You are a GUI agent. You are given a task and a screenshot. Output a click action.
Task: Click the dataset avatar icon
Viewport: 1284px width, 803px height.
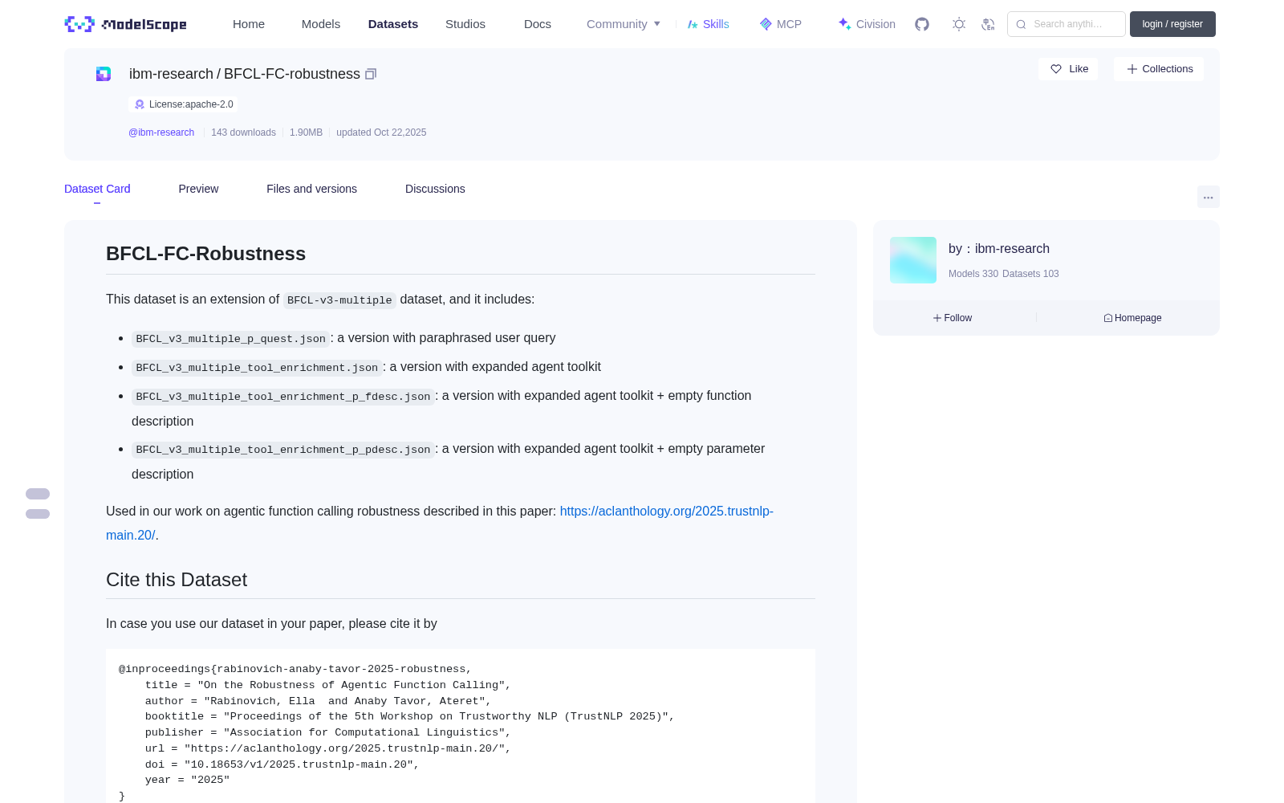pos(104,74)
